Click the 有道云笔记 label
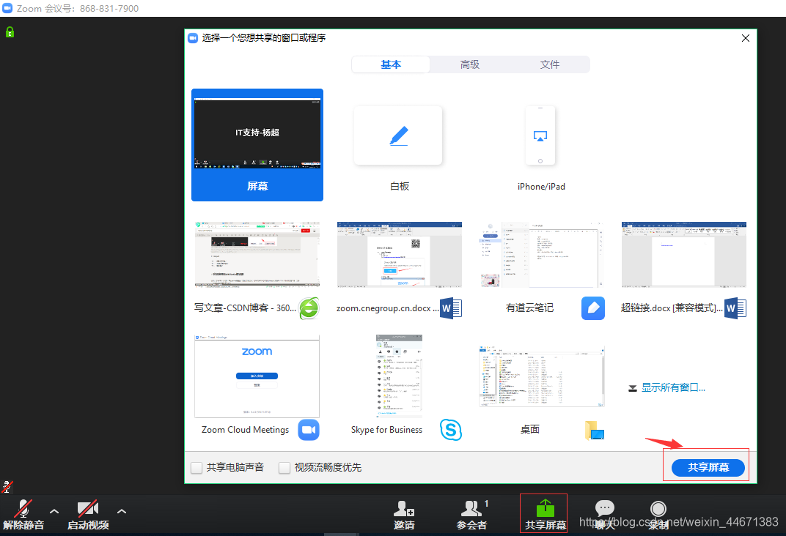The width and height of the screenshot is (786, 536). pyautogui.click(x=529, y=308)
